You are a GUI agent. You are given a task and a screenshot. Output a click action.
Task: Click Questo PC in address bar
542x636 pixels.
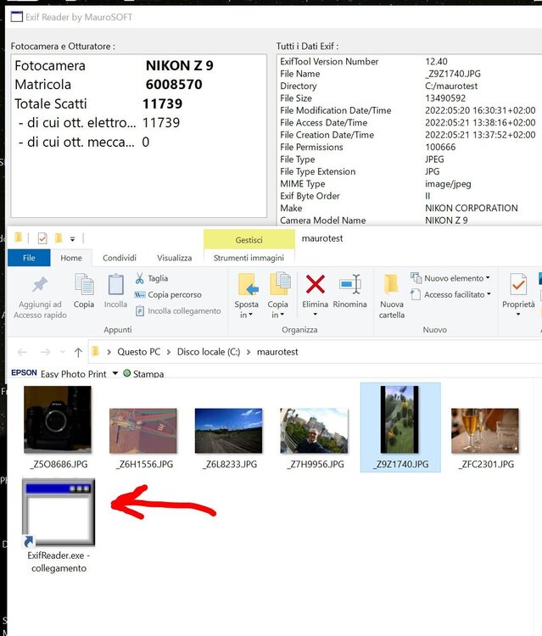[139, 352]
